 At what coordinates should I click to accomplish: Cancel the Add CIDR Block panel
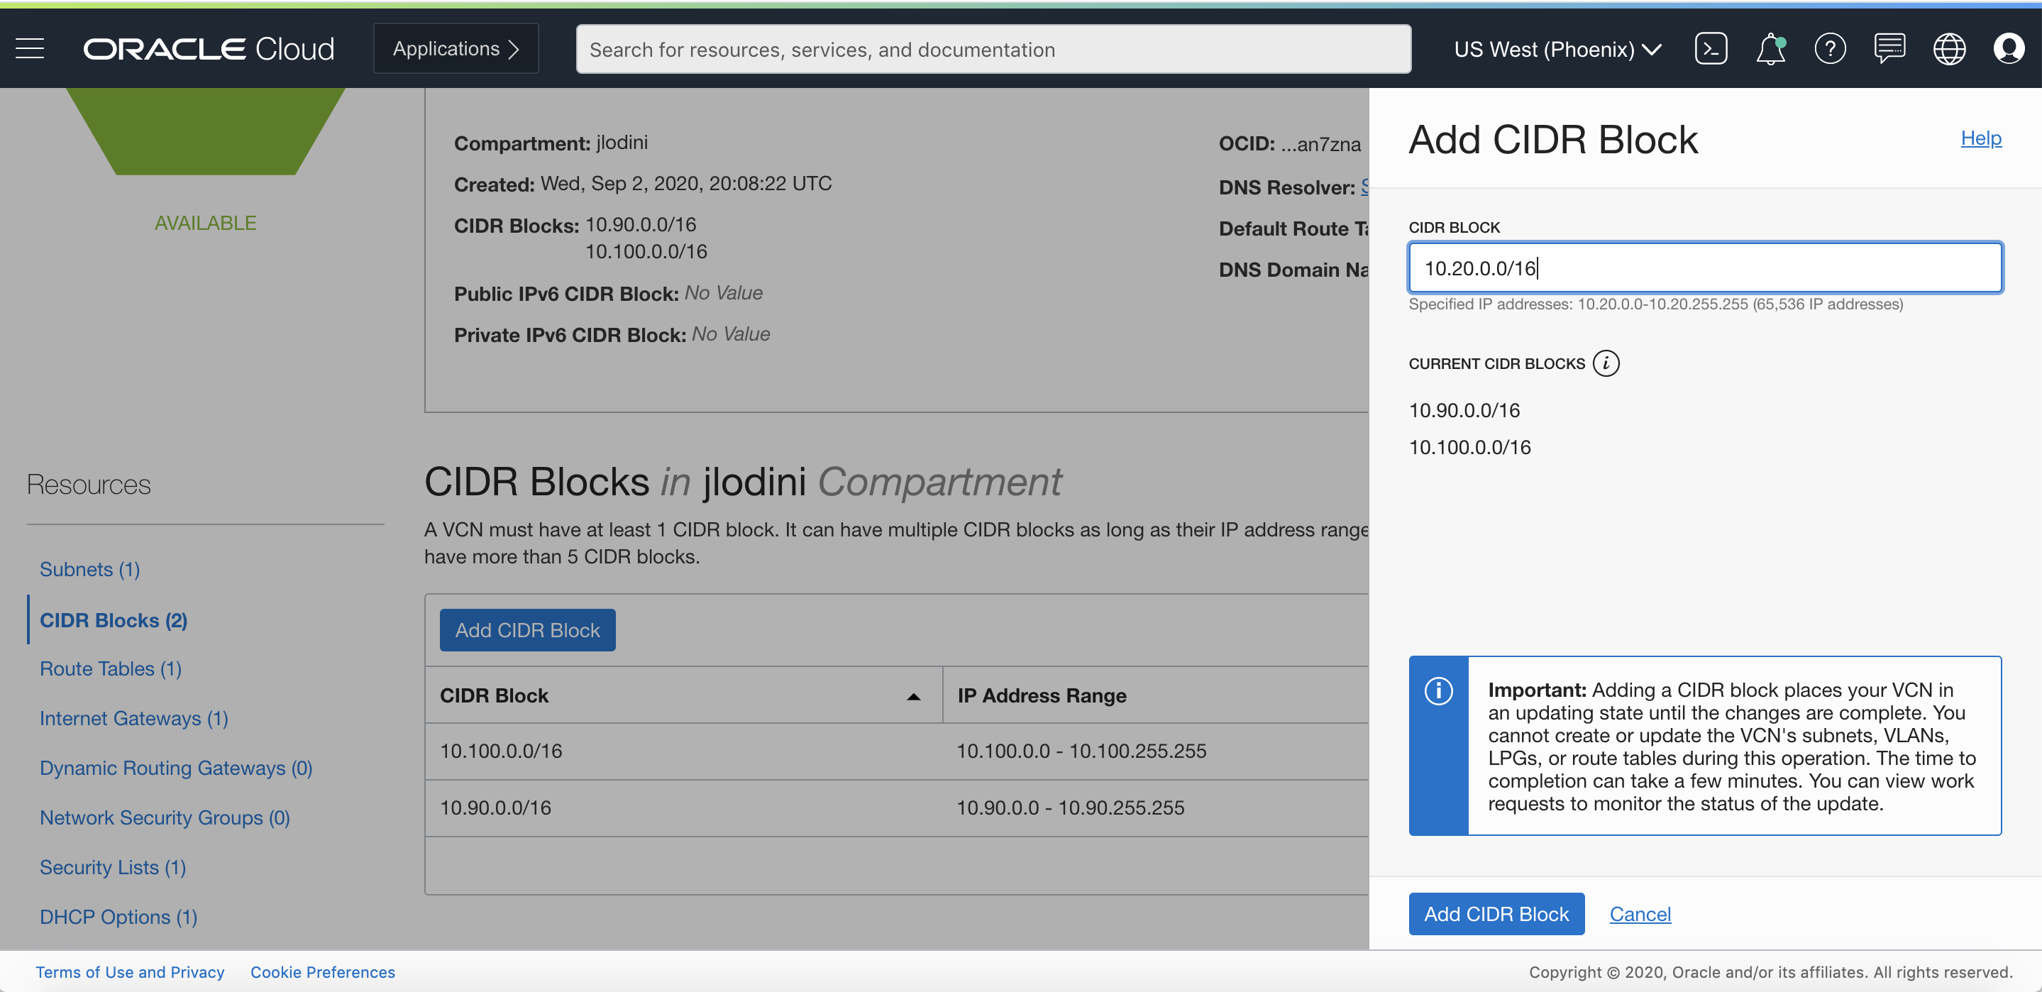(x=1639, y=913)
